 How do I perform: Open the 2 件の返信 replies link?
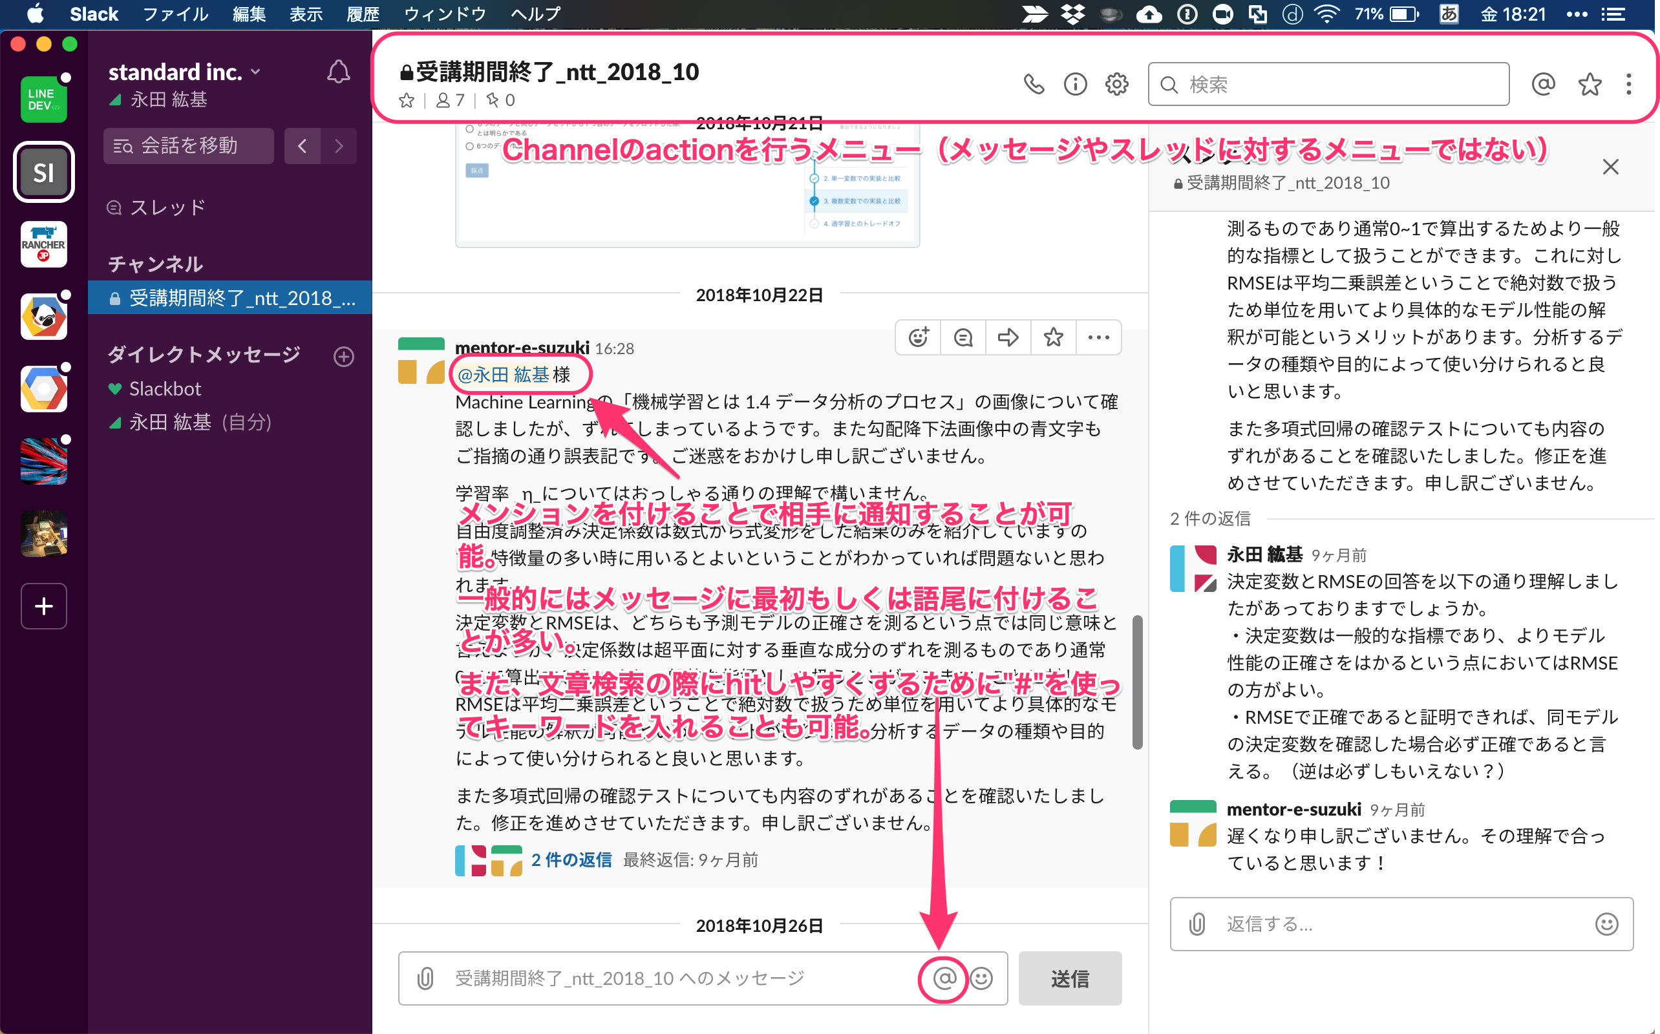571,860
